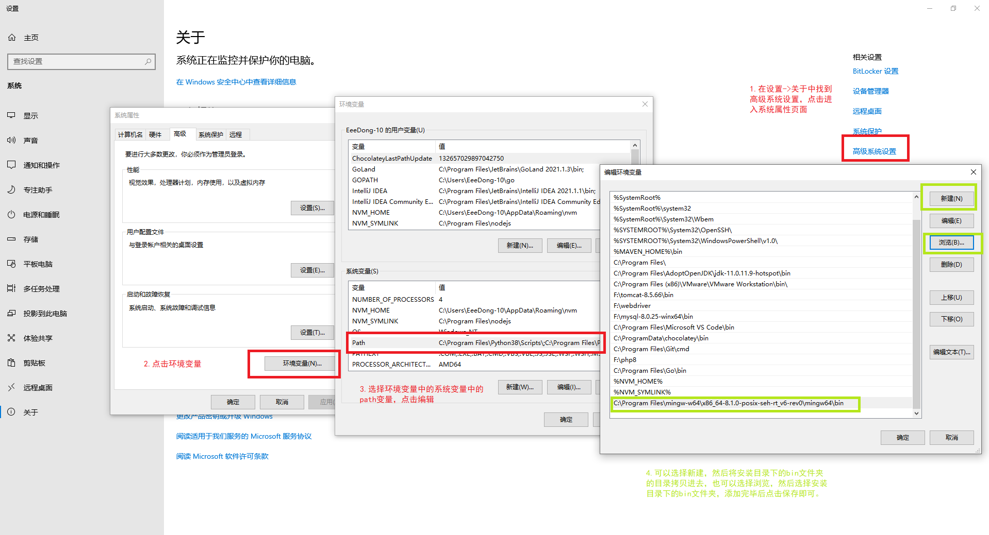Image resolution: width=989 pixels, height=535 pixels.
Task: Open the BitLocker 设置 link
Action: point(875,71)
